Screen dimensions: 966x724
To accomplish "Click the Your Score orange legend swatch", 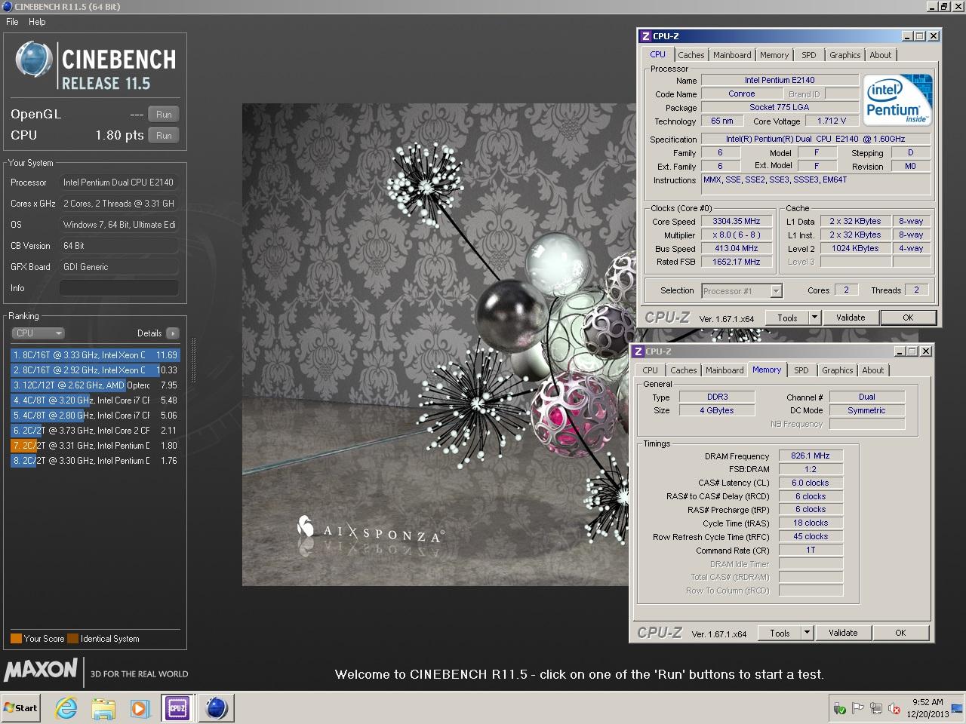I will click(16, 639).
